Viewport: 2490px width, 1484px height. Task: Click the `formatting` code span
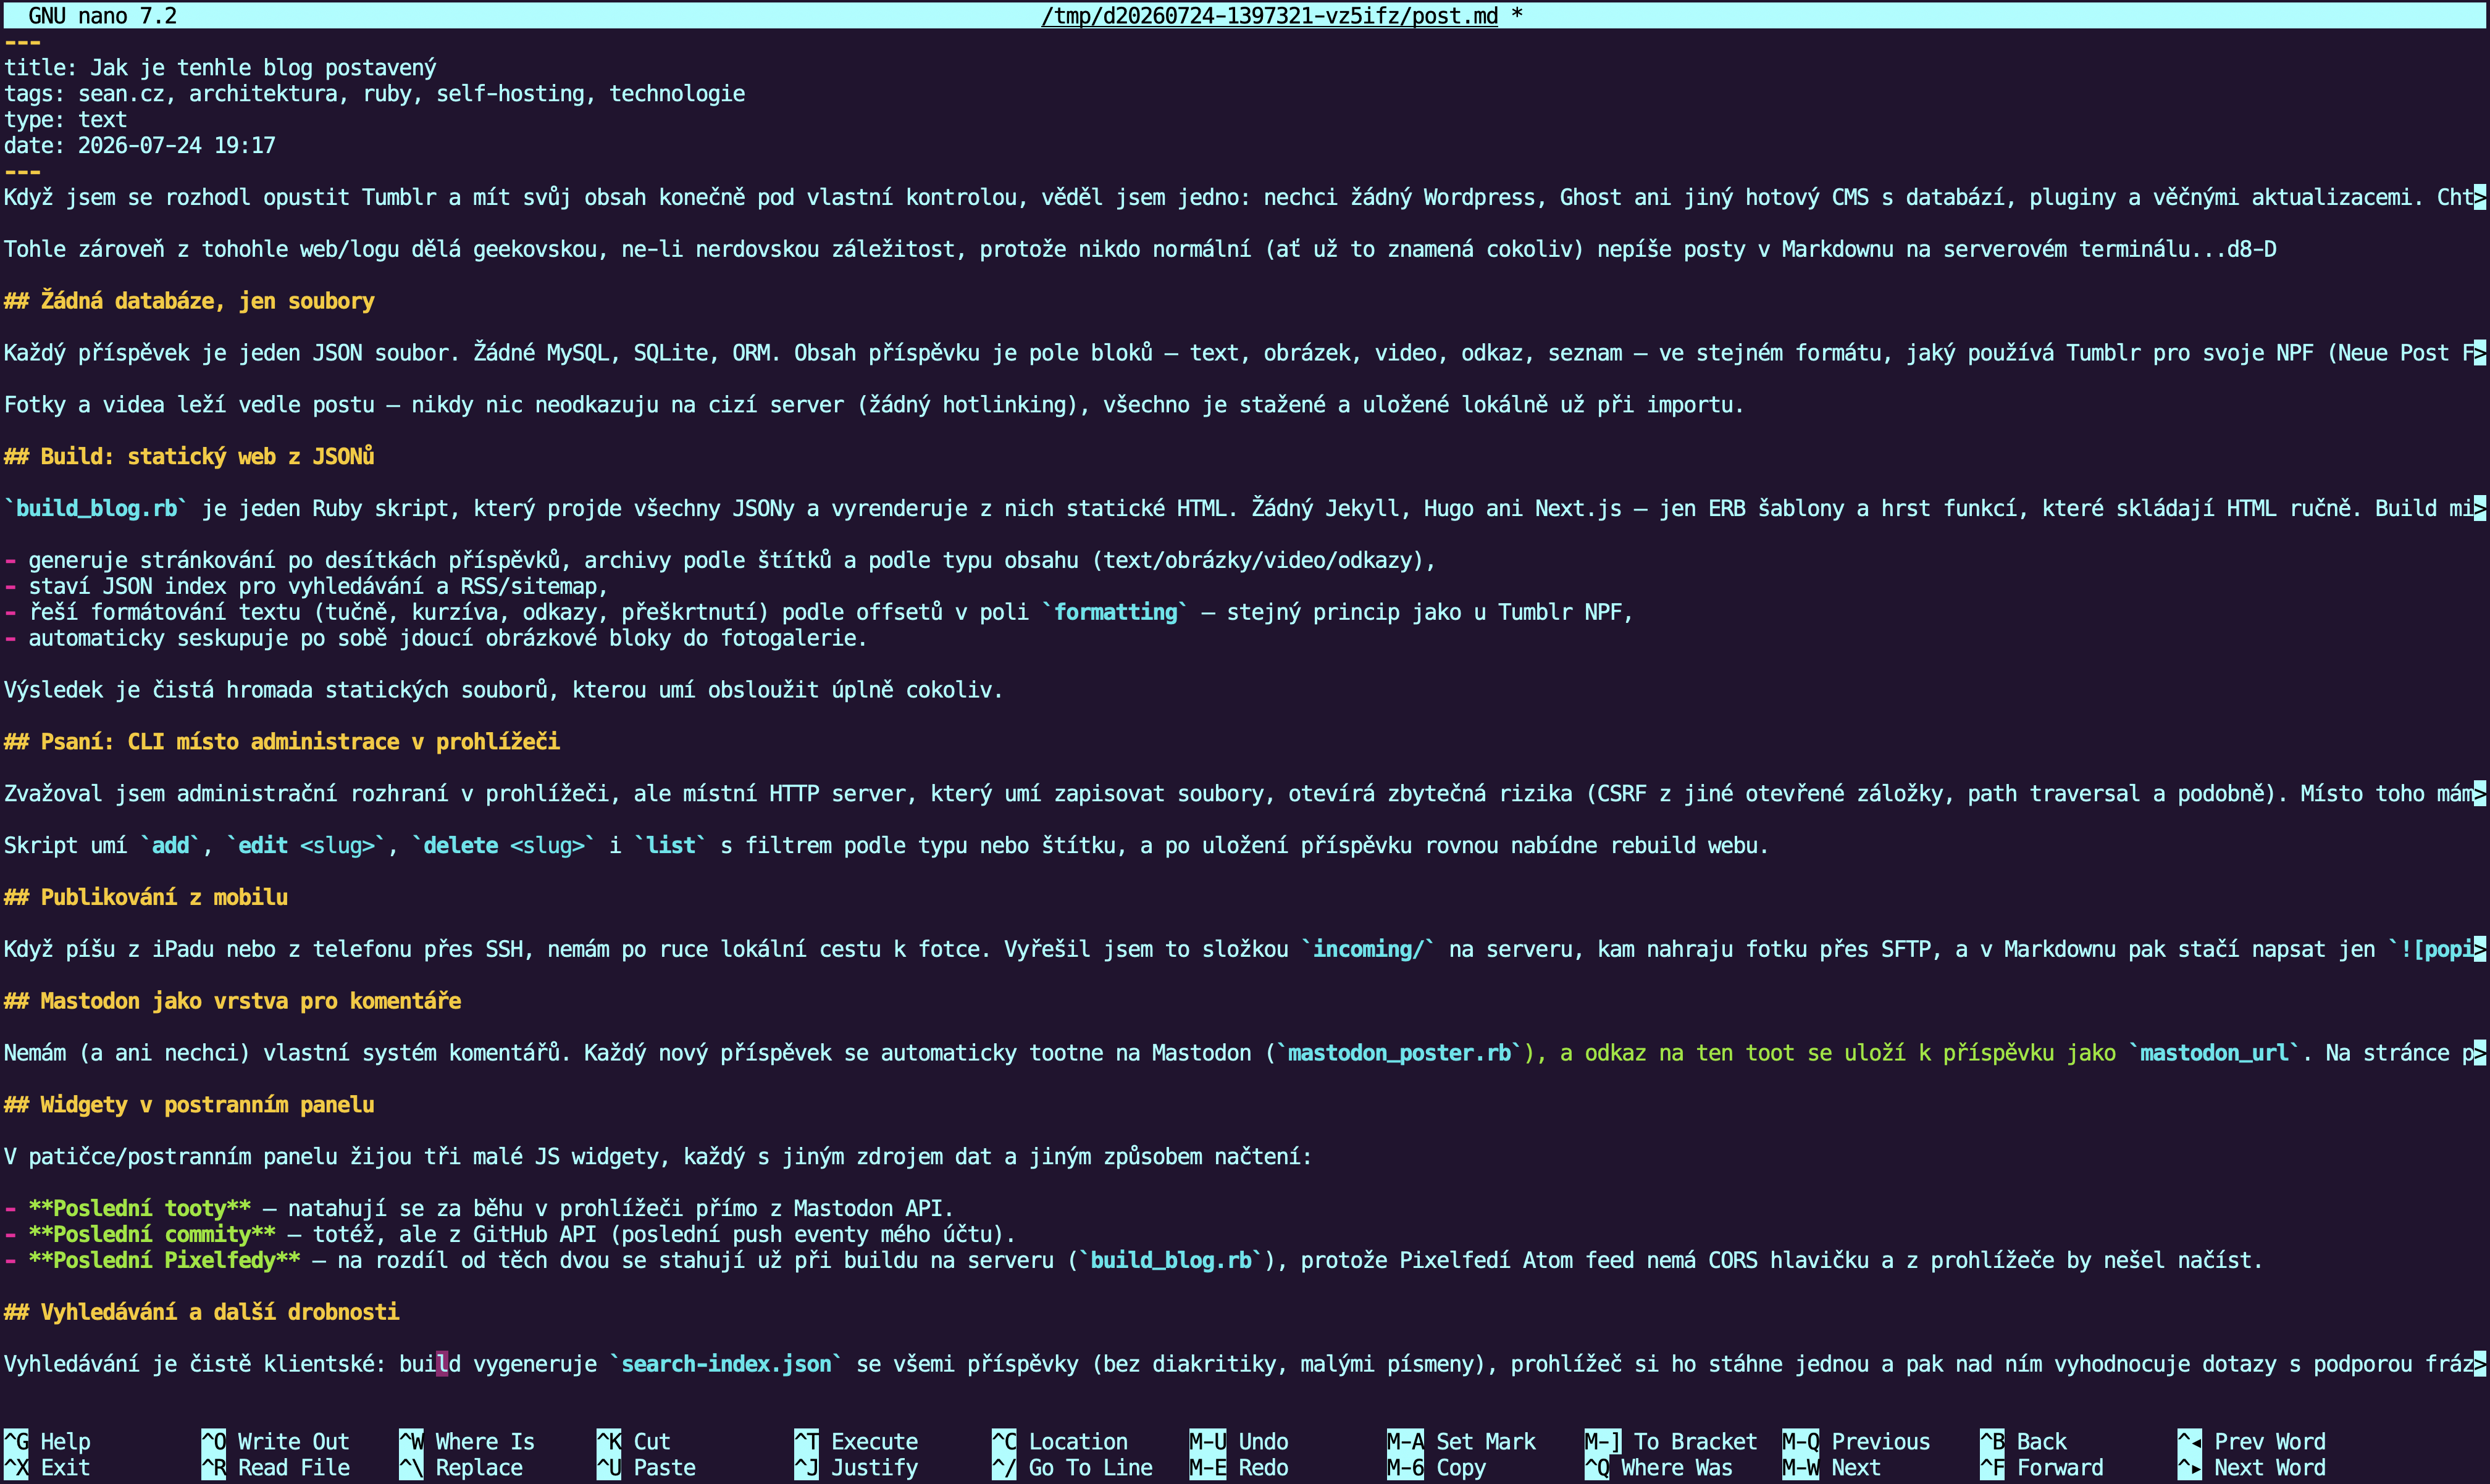(1115, 612)
